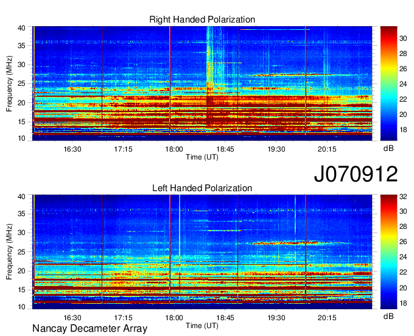Screen dimensions: 414x336
Task: Click the "10" frequency tick on top plot
Action: coord(21,138)
